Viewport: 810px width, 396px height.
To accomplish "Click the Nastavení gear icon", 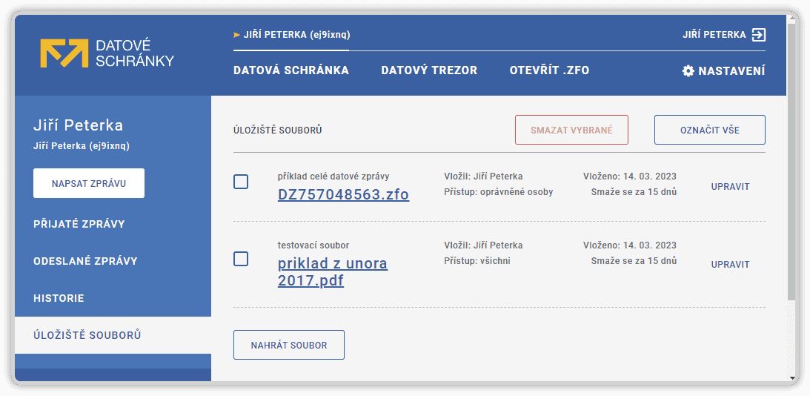I will [x=688, y=71].
